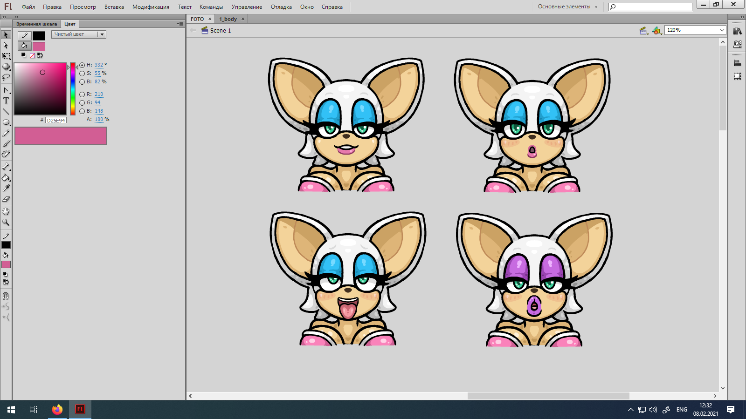
Task: Click the hue value 332
Action: [99, 65]
